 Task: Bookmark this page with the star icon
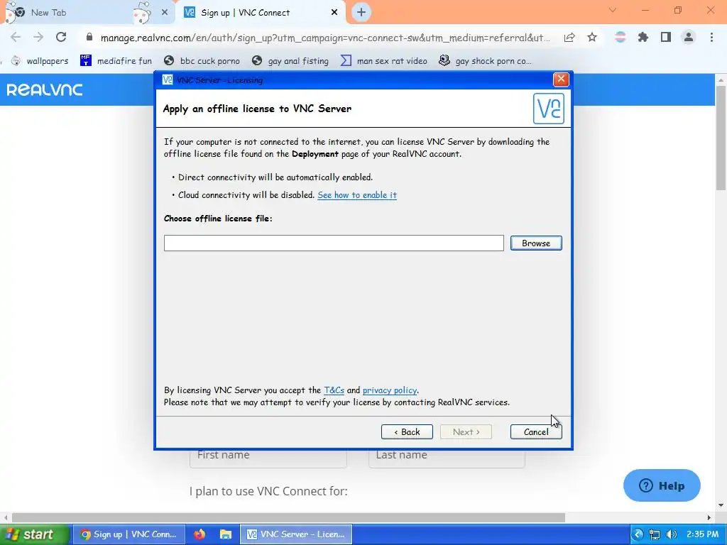click(592, 37)
